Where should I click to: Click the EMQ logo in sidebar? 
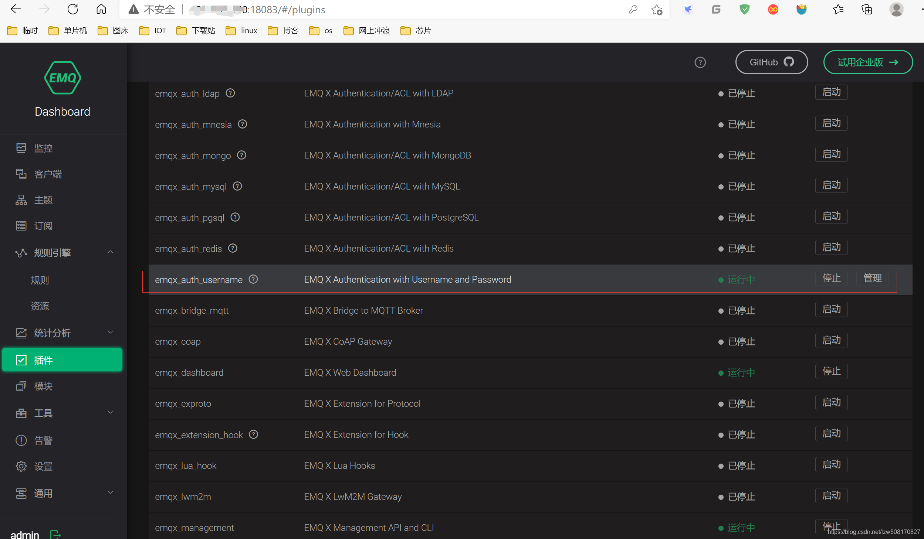(62, 78)
